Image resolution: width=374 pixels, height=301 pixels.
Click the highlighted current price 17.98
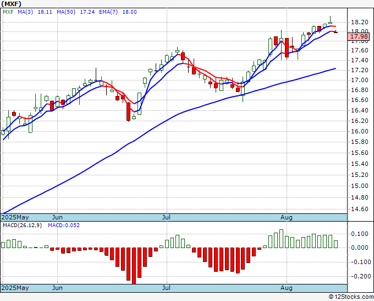[x=359, y=36]
